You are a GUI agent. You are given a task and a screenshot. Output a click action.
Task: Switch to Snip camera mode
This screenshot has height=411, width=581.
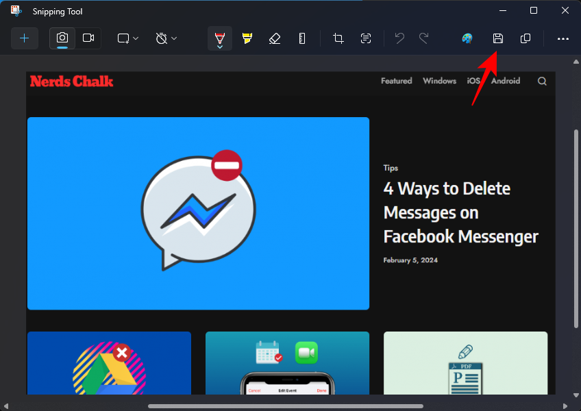[62, 38]
